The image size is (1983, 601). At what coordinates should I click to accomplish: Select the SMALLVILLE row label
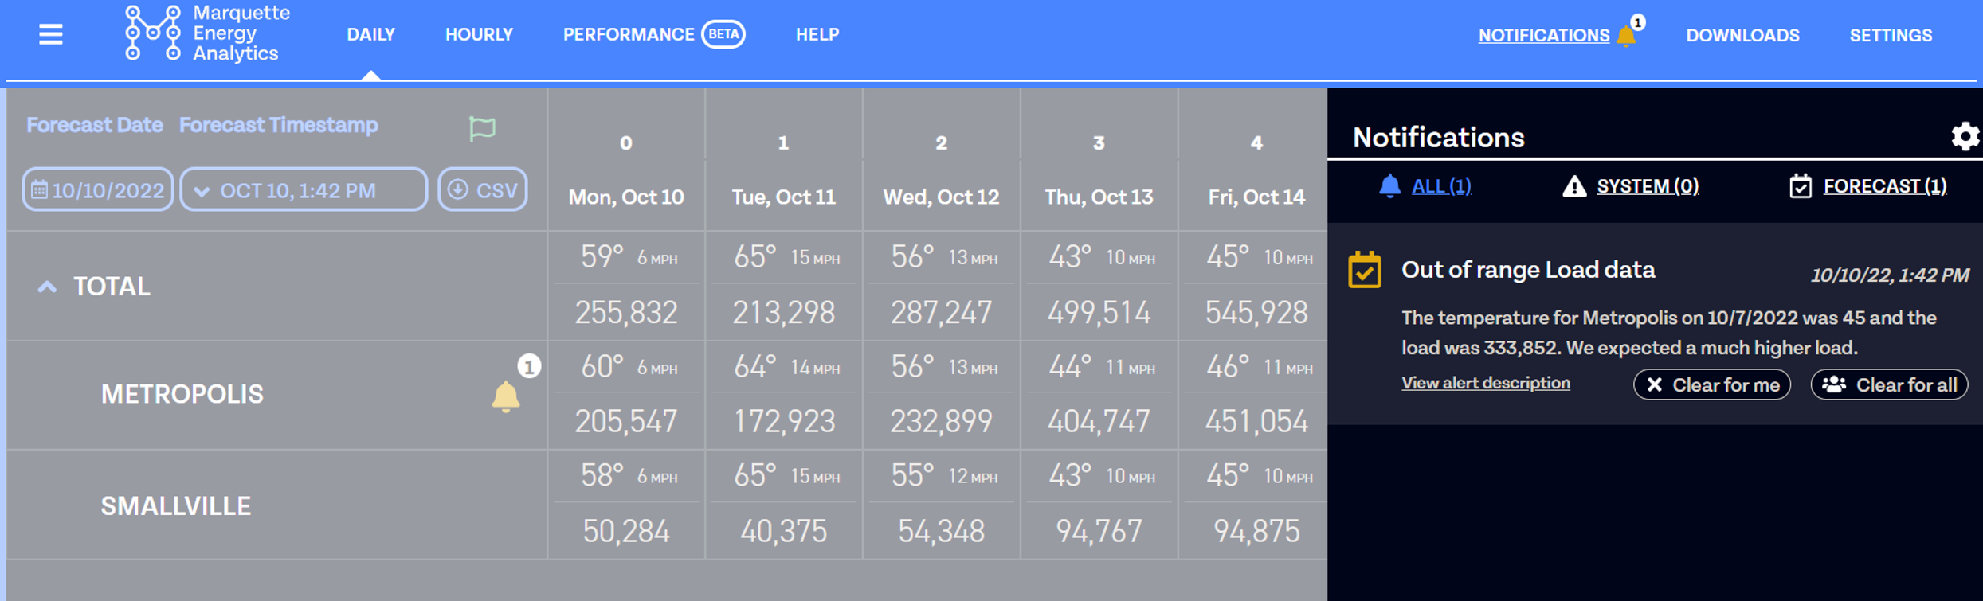coord(175,506)
